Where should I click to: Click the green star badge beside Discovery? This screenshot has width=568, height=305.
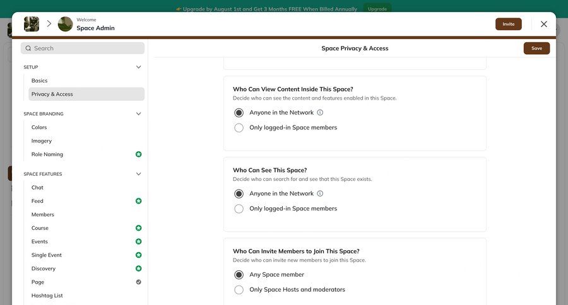[138, 268]
